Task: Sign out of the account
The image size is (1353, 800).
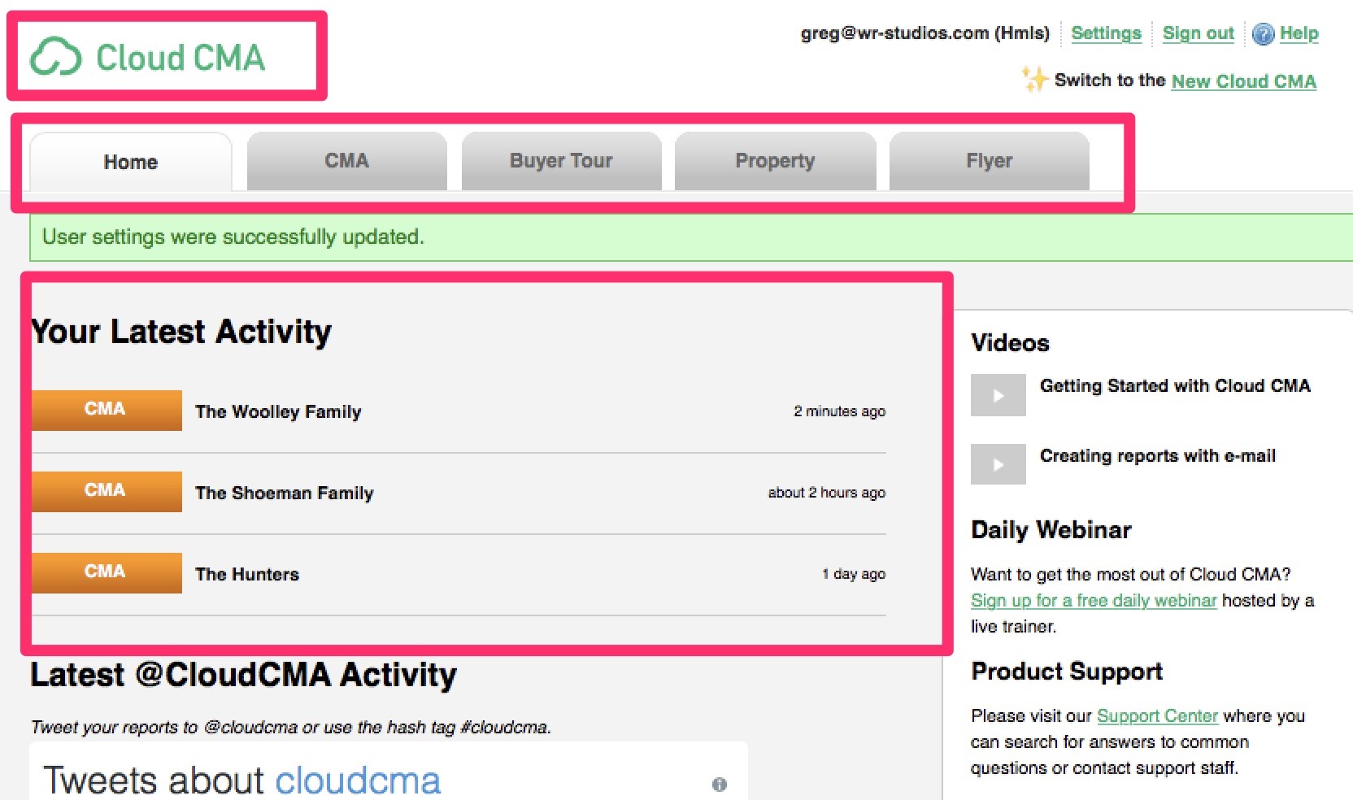Action: (x=1198, y=34)
